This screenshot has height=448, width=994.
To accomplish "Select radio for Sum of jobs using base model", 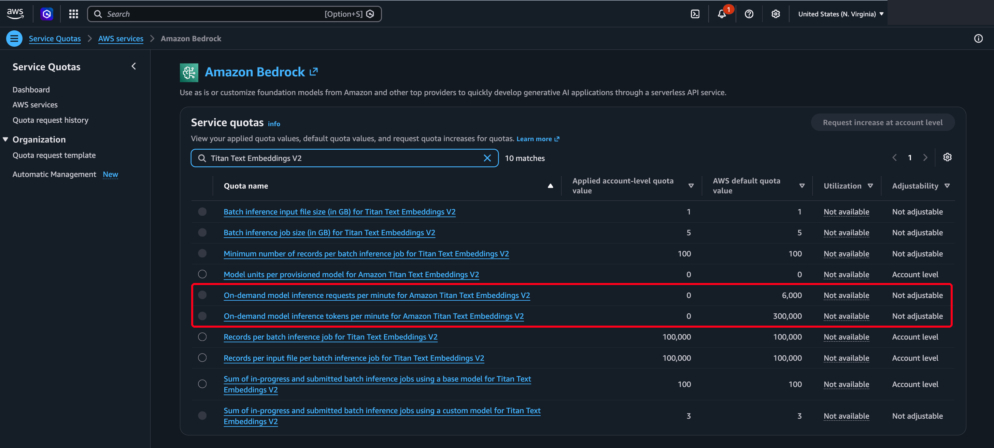I will coord(202,384).
